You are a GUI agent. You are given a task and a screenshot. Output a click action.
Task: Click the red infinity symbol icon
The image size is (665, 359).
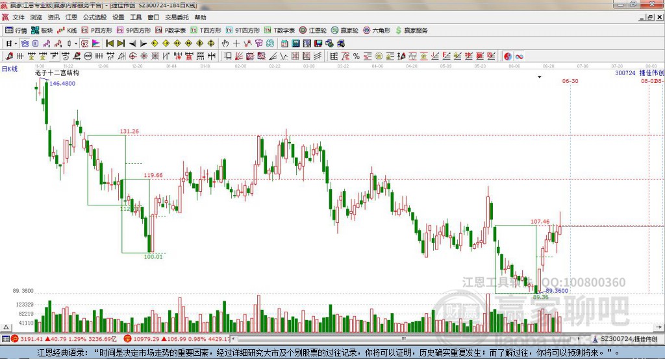[519, 56]
